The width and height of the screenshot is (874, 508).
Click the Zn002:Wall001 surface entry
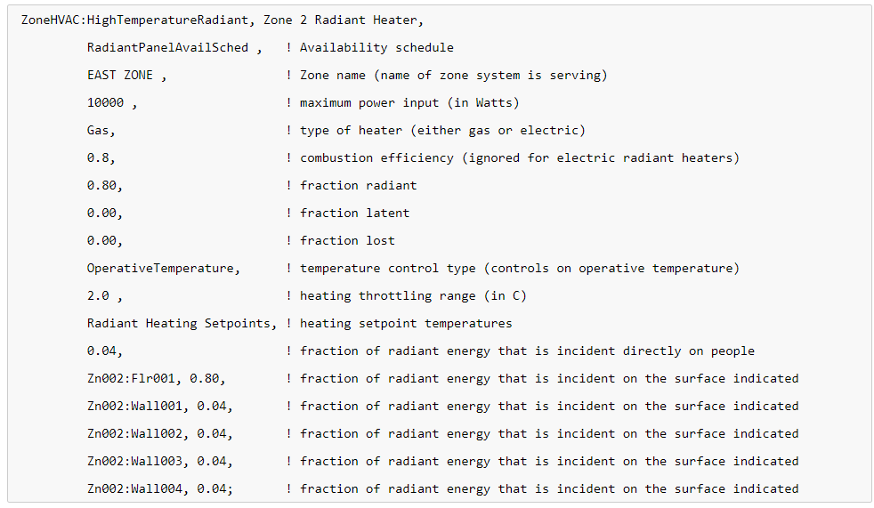tap(134, 406)
